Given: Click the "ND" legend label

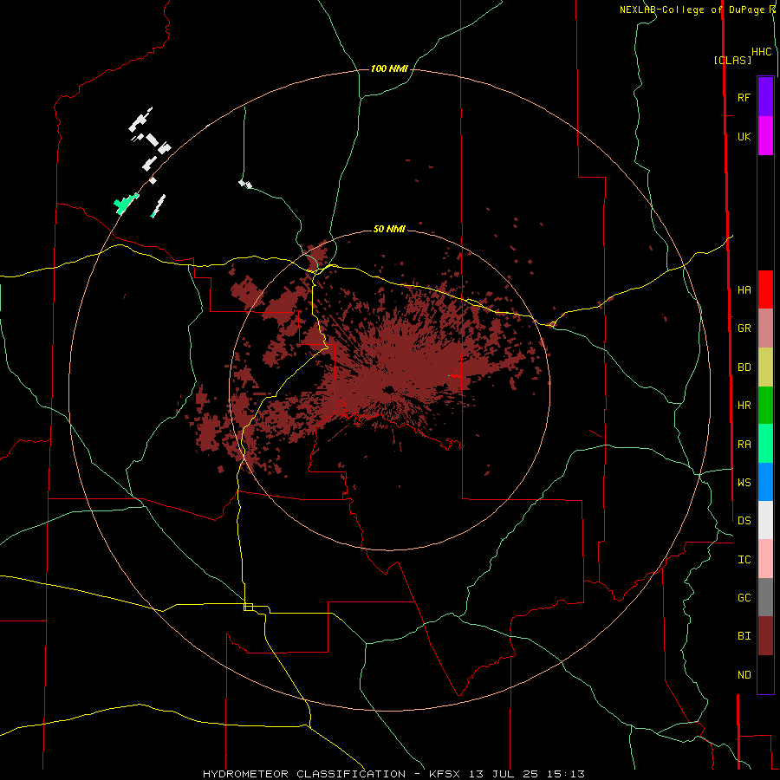Looking at the screenshot, I should 744,675.
